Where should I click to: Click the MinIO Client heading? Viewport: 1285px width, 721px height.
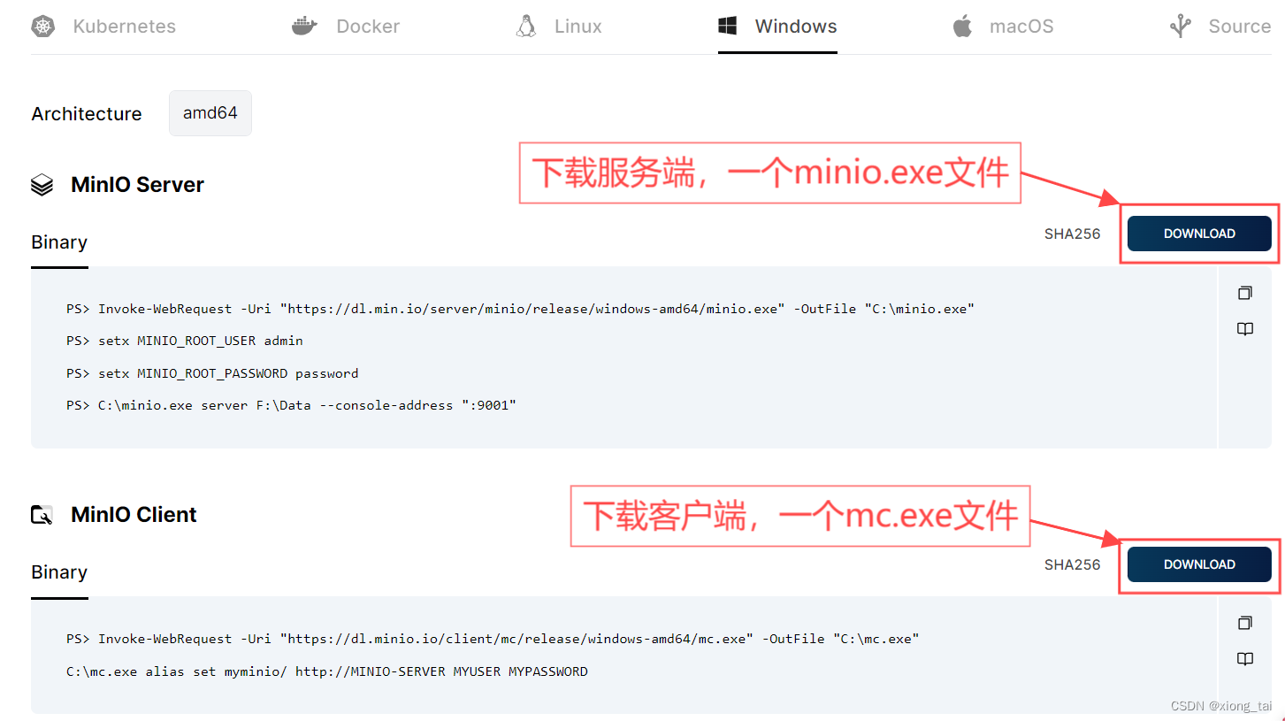134,515
